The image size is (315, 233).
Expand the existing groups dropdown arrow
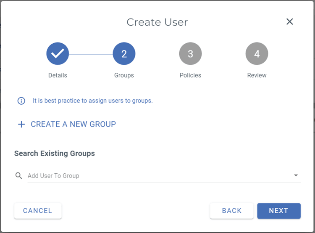[x=296, y=175]
